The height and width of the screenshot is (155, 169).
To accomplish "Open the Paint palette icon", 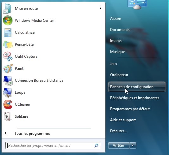I will (x=8, y=69).
